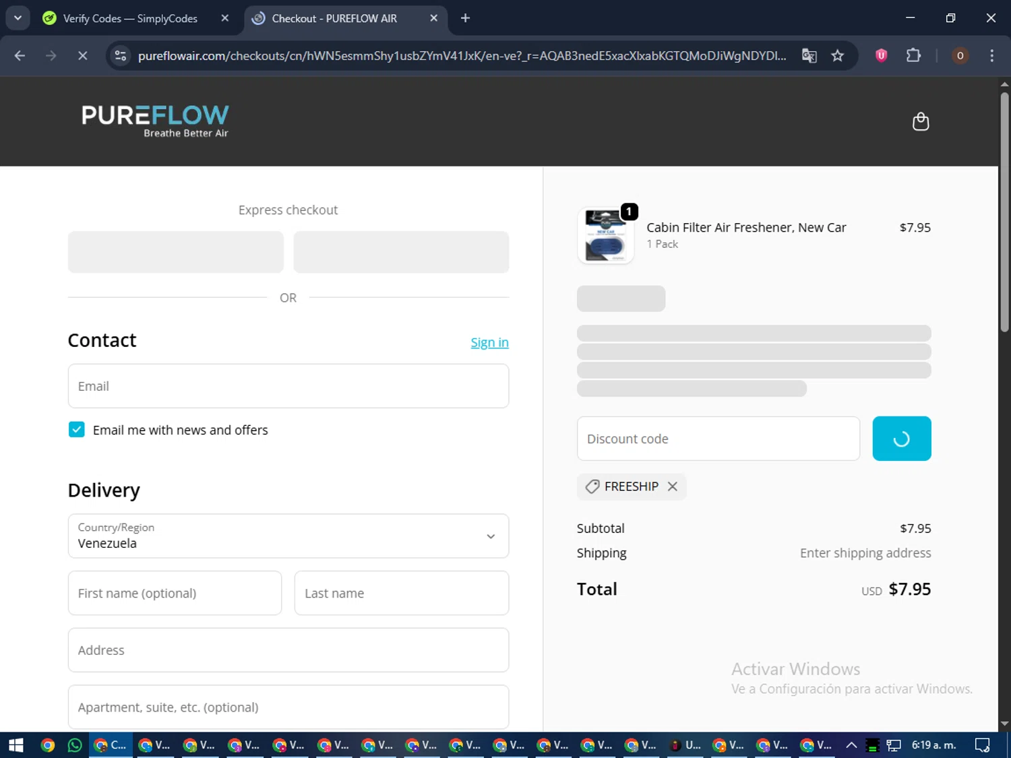
Task: Go forward to the next page
Action: click(51, 55)
